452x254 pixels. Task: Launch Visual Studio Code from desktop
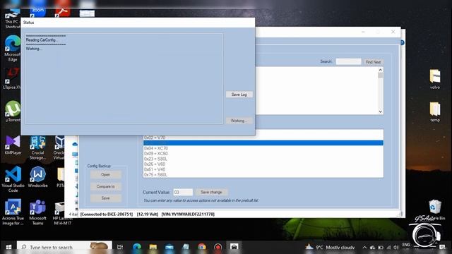[13, 179]
